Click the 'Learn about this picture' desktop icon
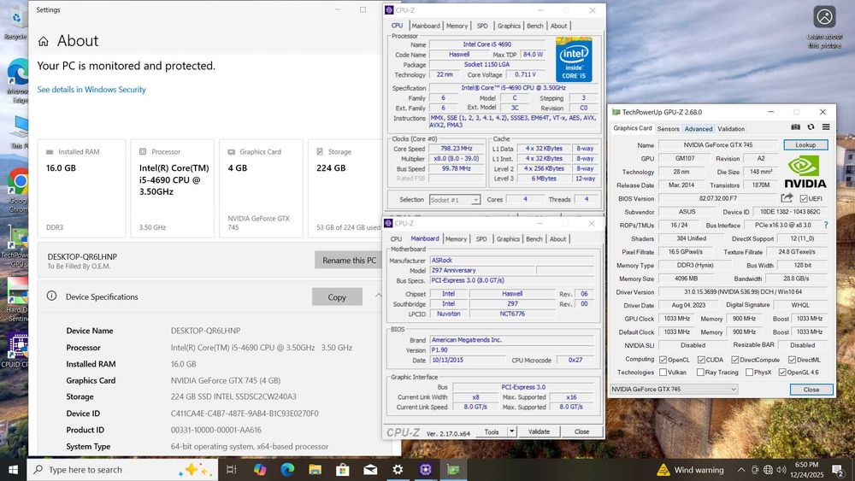This screenshot has height=481, width=855. point(824,26)
